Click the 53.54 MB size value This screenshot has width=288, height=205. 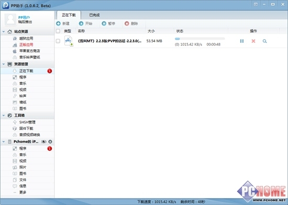(x=154, y=41)
